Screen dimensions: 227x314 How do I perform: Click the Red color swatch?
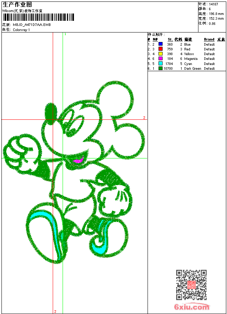click(160, 49)
